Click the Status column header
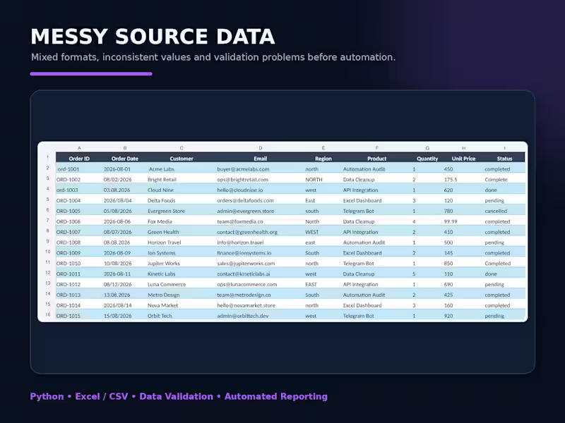The width and height of the screenshot is (565, 423). coord(504,159)
